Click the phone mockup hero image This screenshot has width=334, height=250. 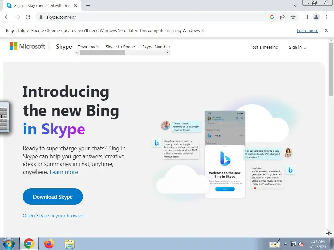(x=225, y=154)
